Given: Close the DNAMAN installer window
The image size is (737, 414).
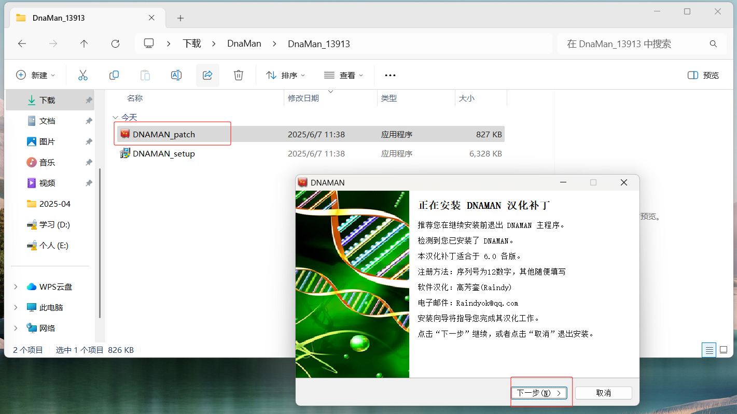Looking at the screenshot, I should click(x=624, y=182).
